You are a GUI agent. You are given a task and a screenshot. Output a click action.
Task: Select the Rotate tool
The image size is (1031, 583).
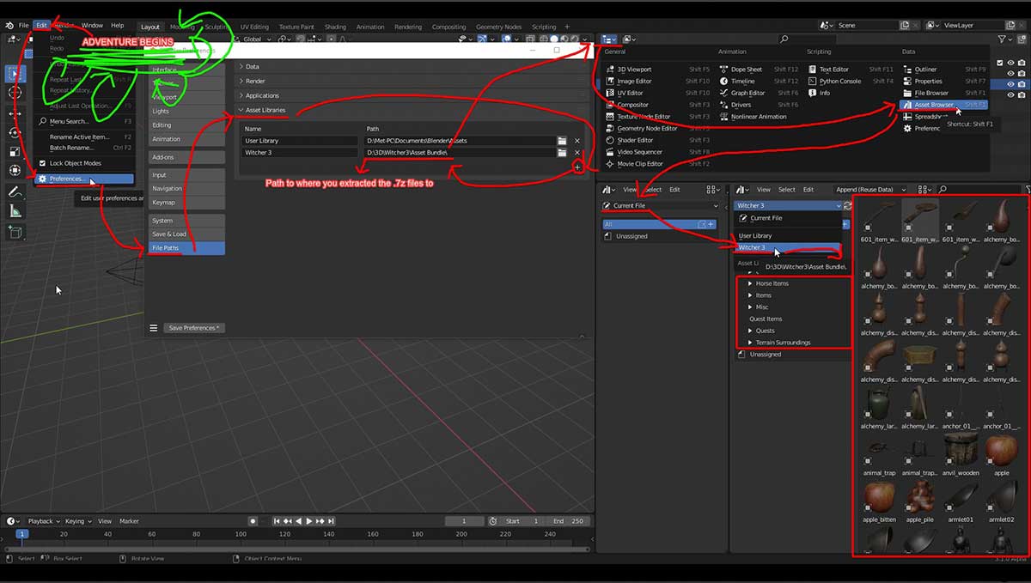click(14, 131)
